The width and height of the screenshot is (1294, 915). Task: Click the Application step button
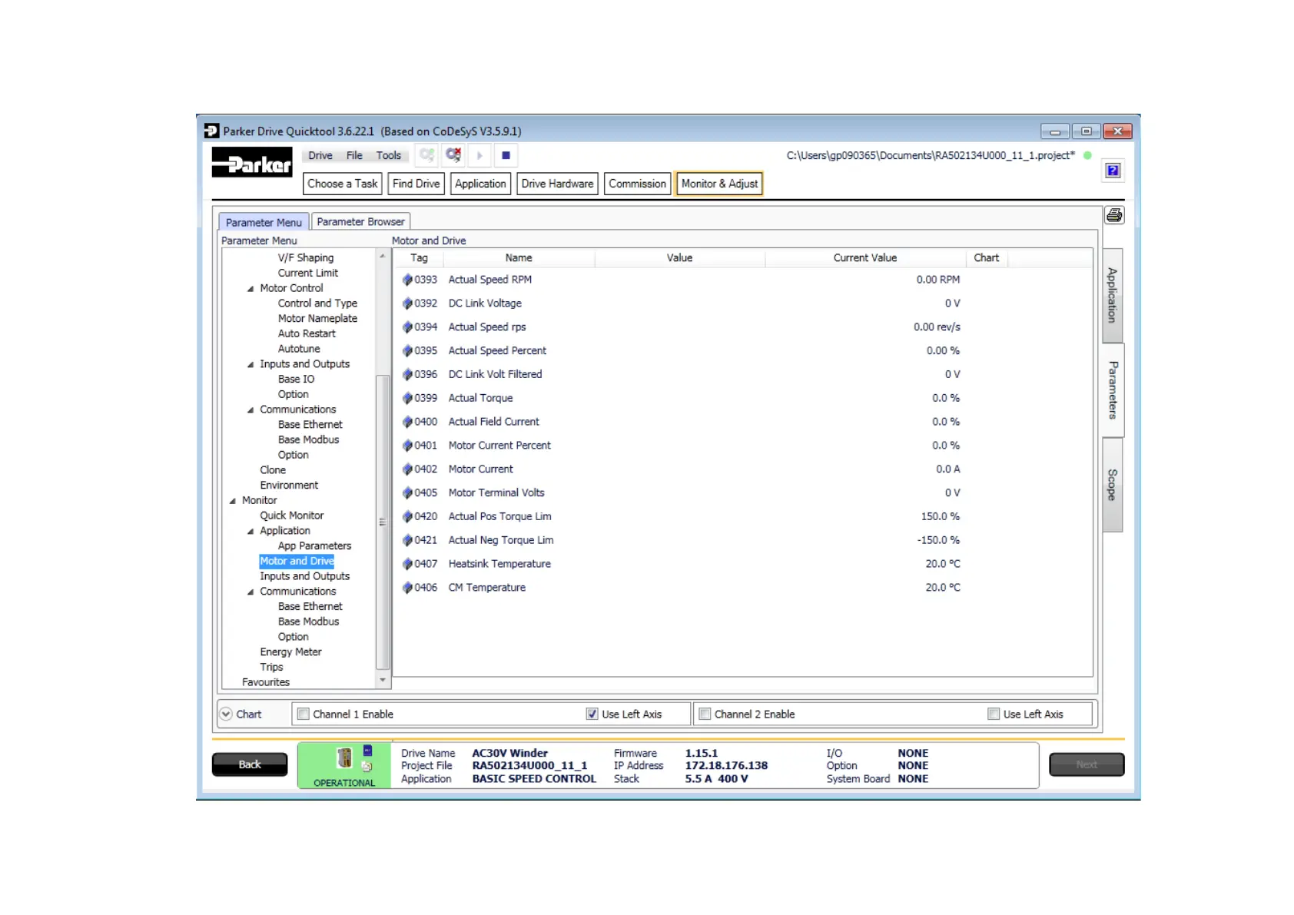click(x=480, y=184)
